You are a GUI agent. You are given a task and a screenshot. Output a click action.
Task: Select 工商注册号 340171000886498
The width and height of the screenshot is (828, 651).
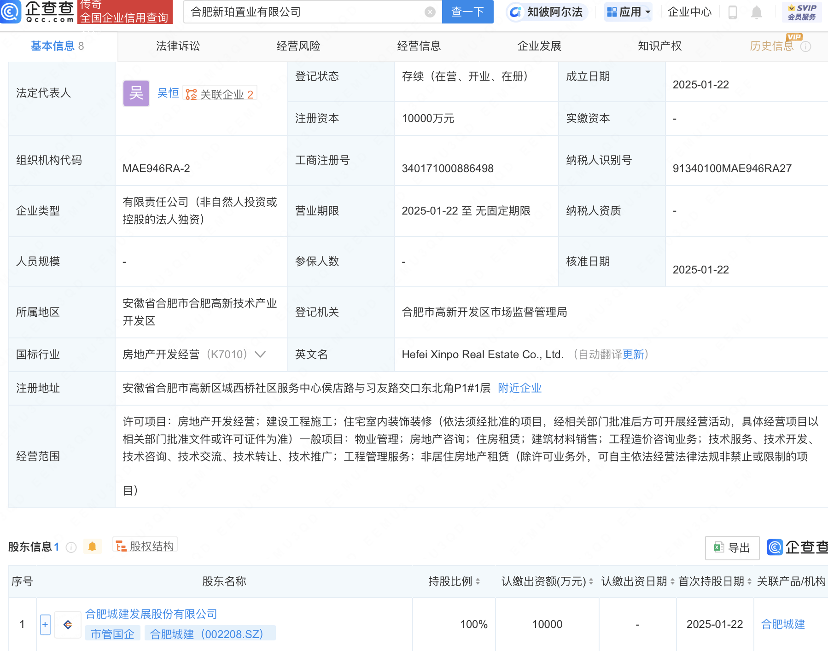pos(448,169)
